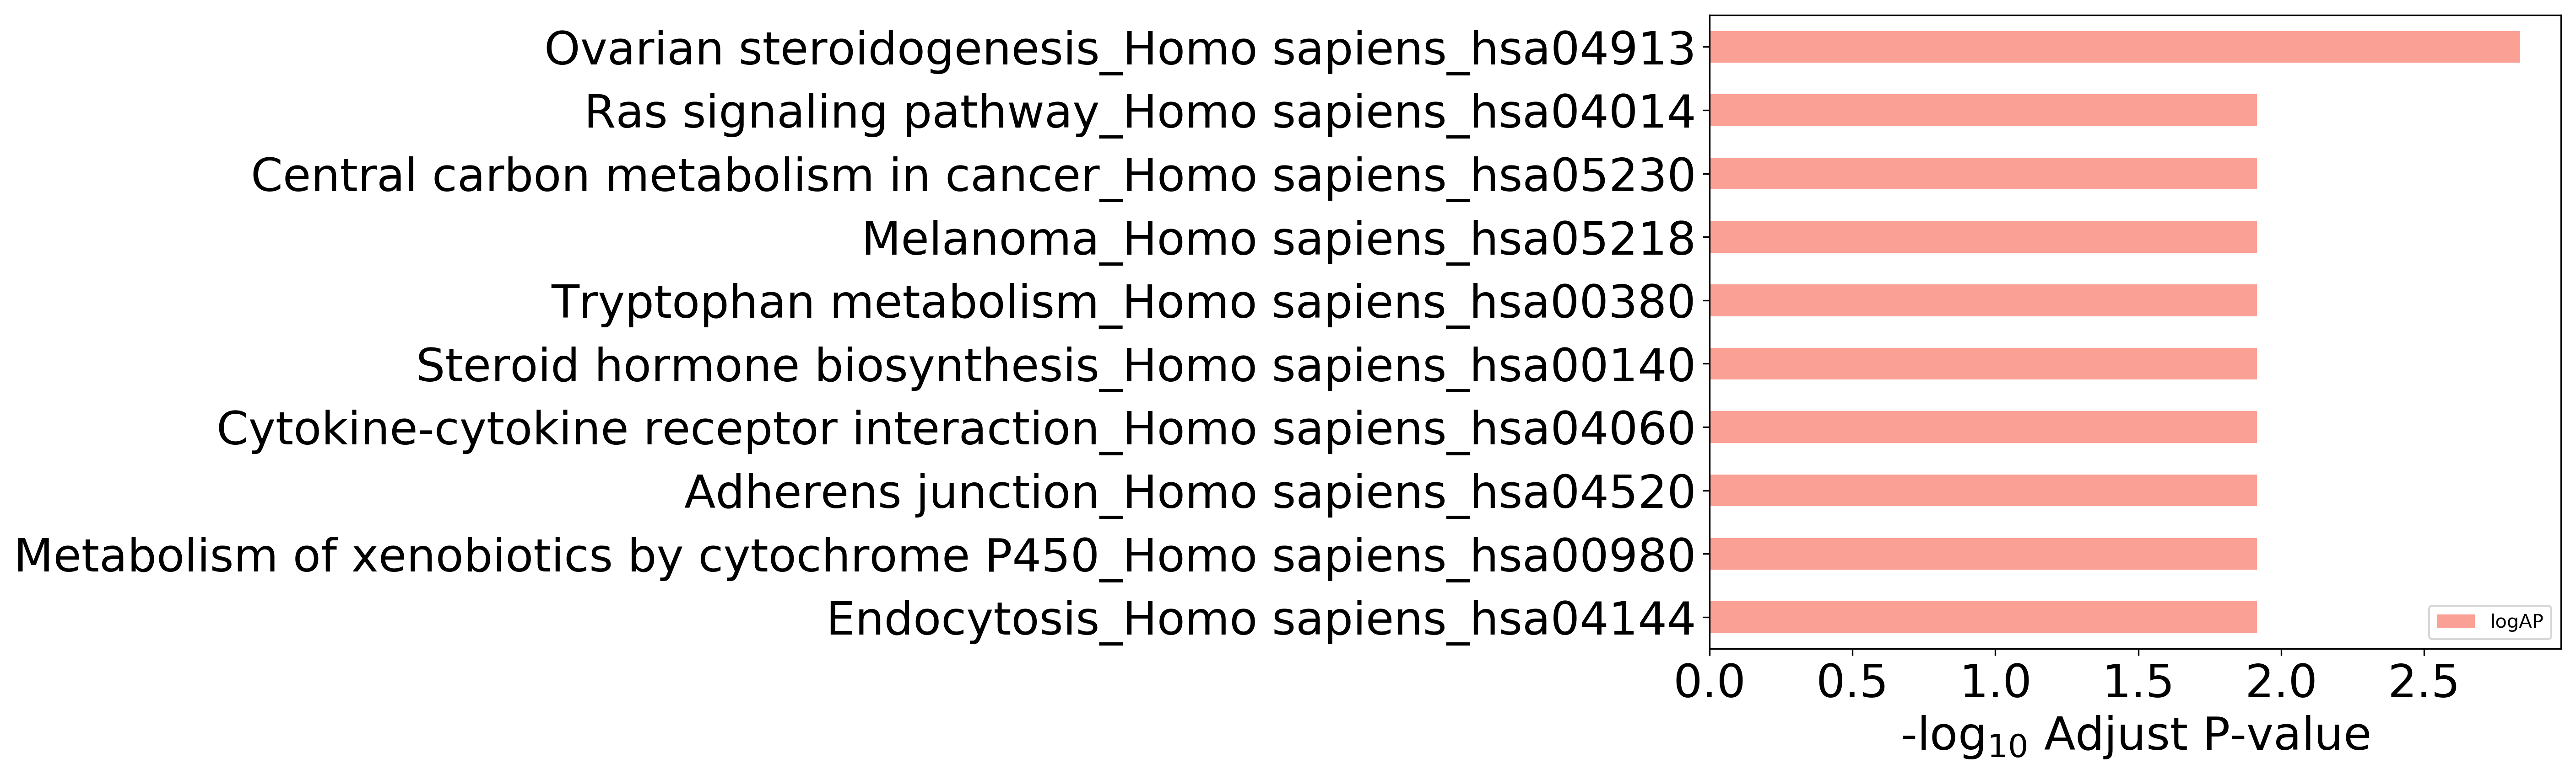This screenshot has height=774, width=2576.
Task: Click the Ovarian steroidogenesis axis label
Action: [x=1119, y=49]
